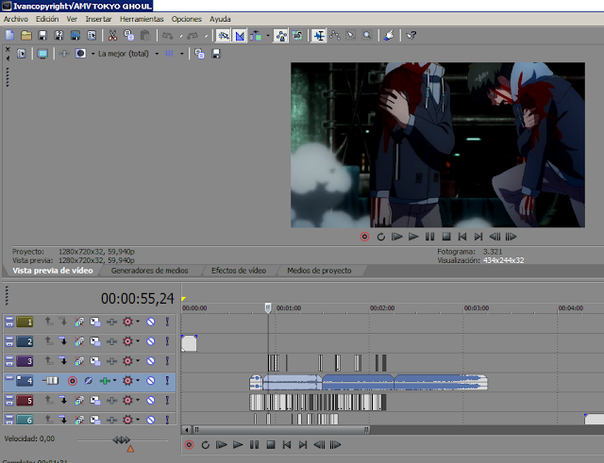
Task: Toggle automatic crossfades in the toolbar
Action: pos(240,36)
